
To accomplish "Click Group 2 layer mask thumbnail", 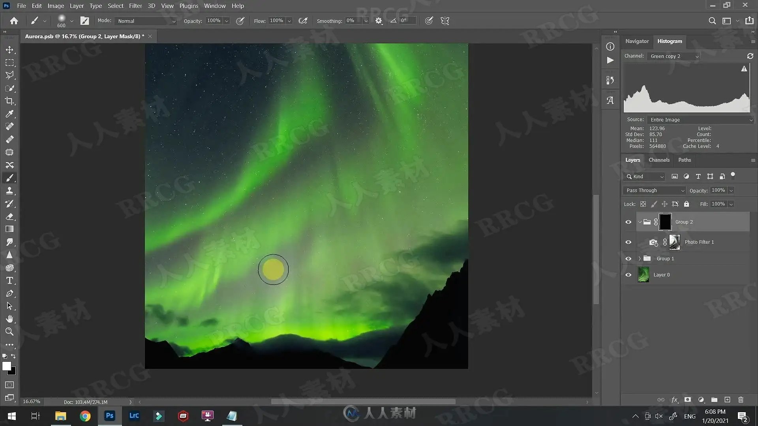I will tap(665, 222).
